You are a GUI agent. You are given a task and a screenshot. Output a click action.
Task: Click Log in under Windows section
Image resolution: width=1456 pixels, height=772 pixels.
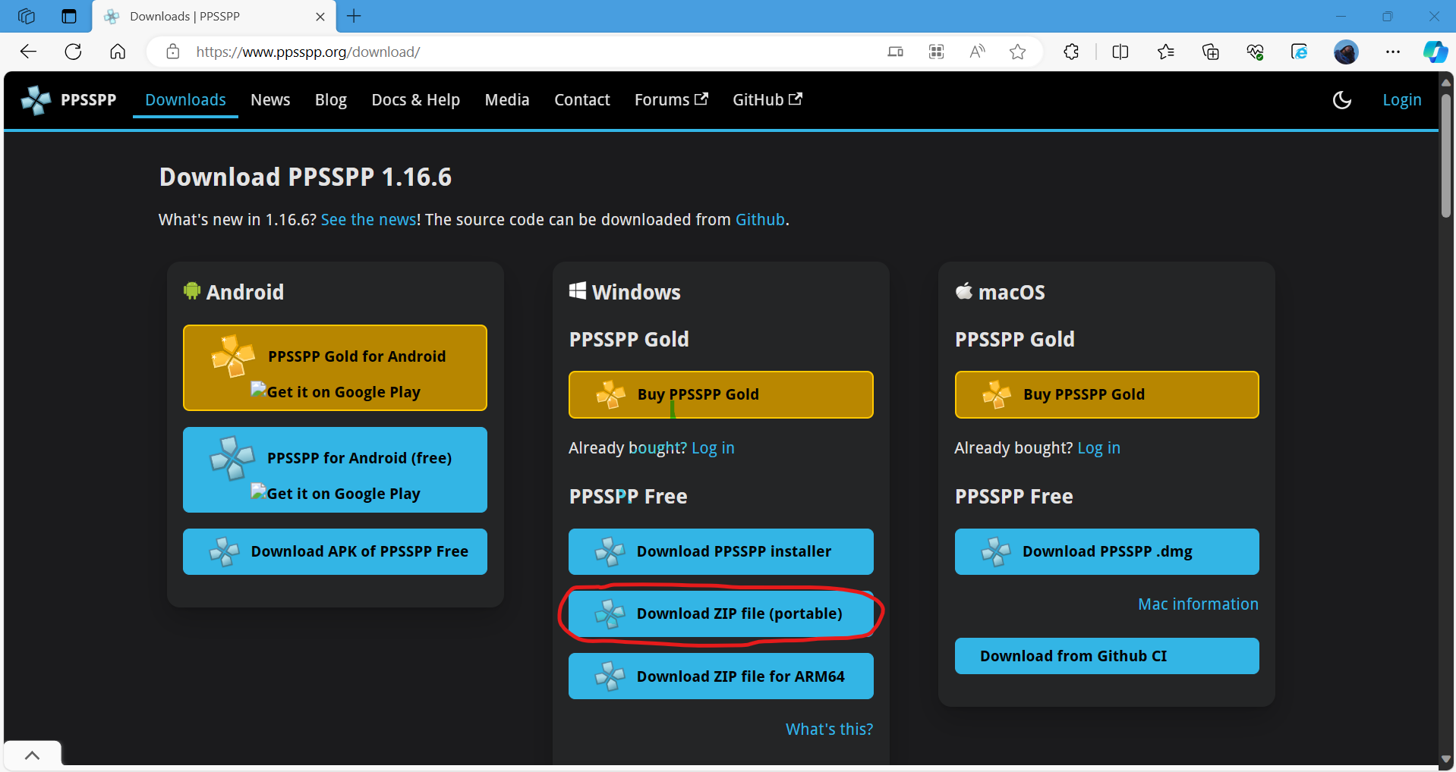click(713, 448)
